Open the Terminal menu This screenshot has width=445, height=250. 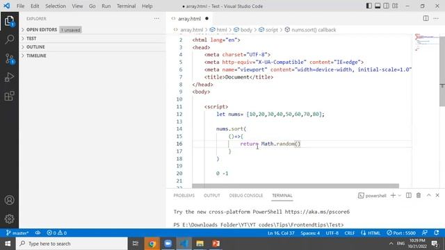127,6
